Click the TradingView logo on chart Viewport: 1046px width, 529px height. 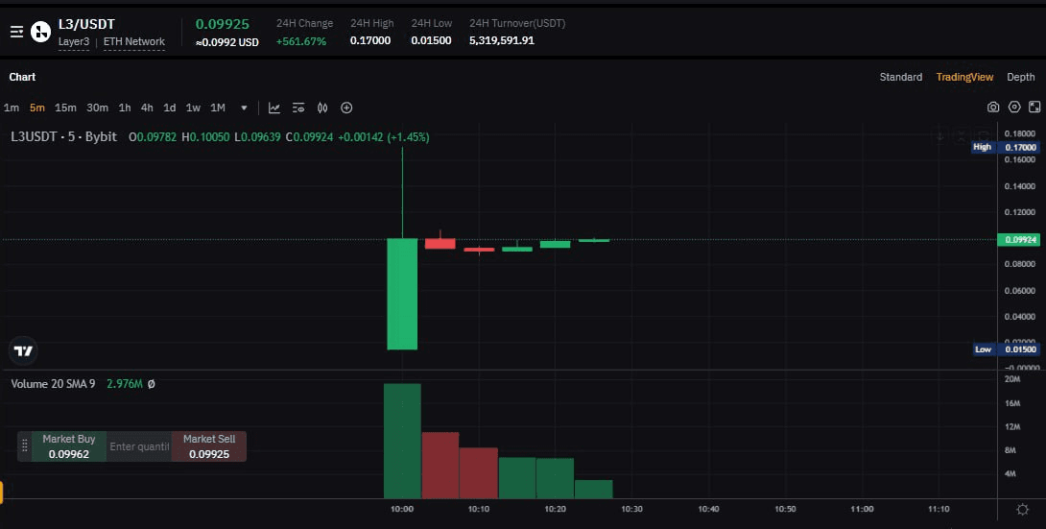(x=23, y=350)
